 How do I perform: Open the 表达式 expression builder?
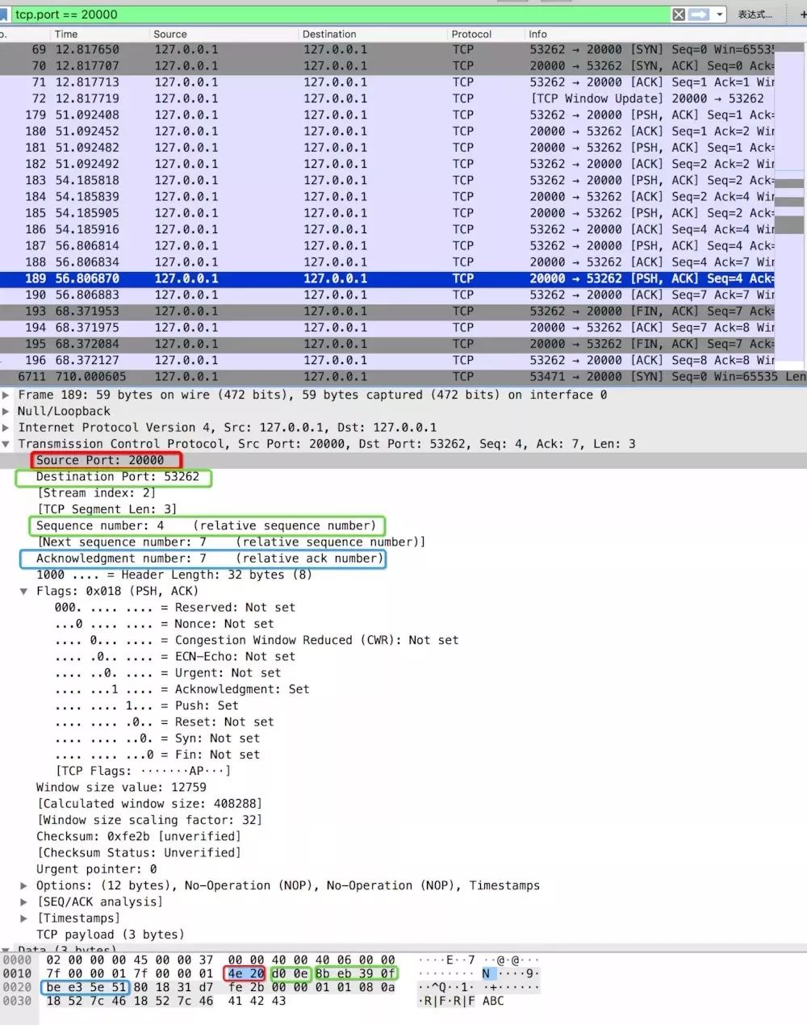(755, 15)
